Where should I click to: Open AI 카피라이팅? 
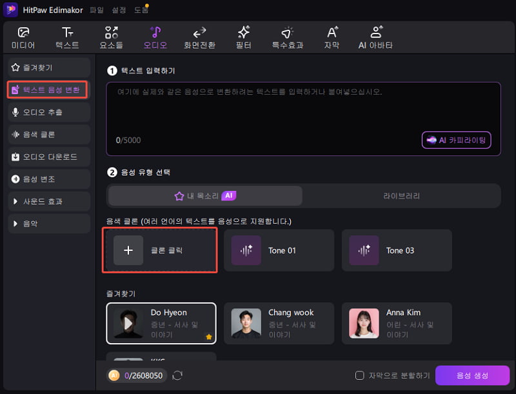457,140
